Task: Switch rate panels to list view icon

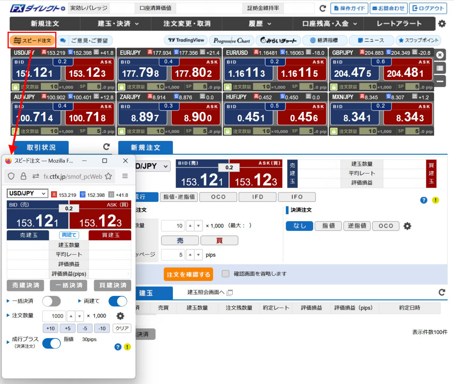Action: coord(440,68)
